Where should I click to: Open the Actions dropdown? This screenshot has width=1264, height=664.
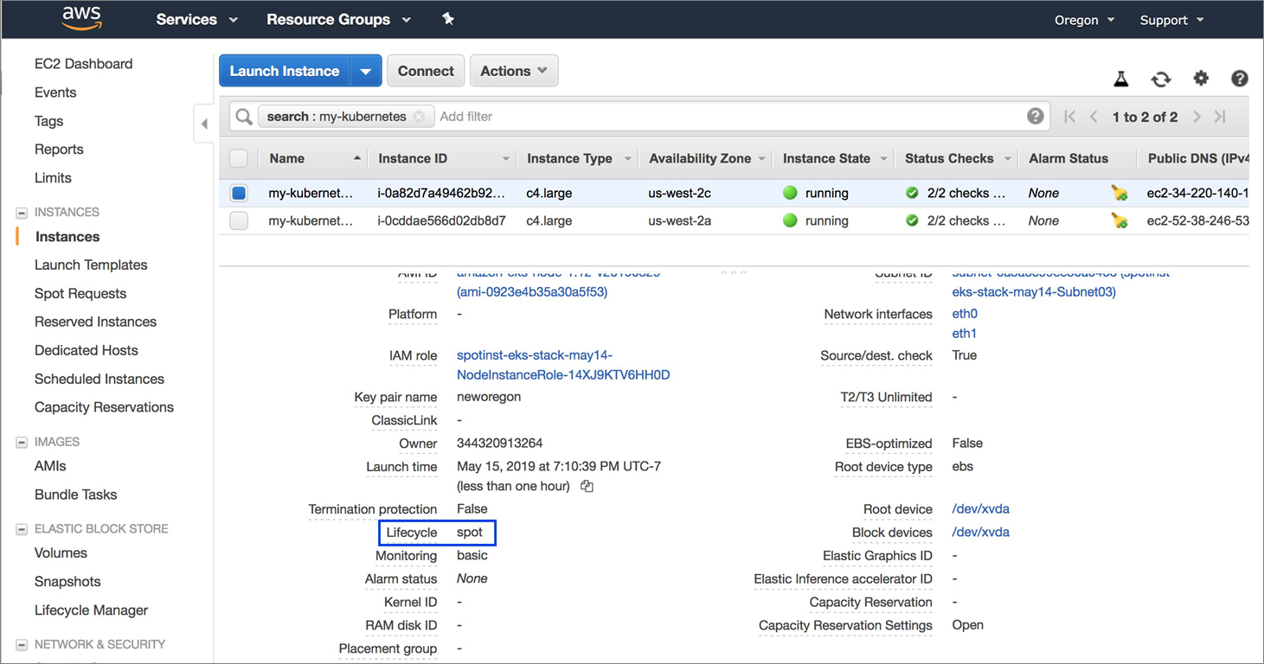[513, 71]
